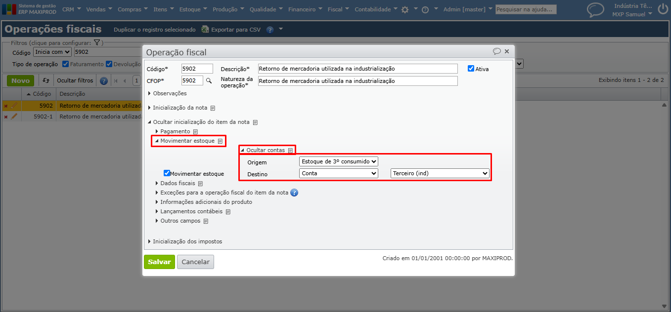Open the Terceiro (ind) dropdown
This screenshot has width=671, height=312.
coord(440,173)
